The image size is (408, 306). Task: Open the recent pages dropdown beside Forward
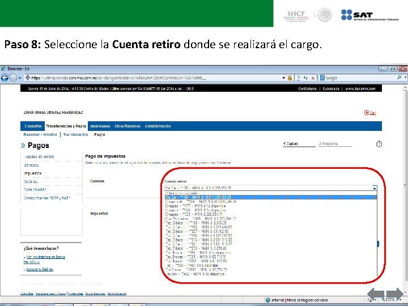coord(20,78)
